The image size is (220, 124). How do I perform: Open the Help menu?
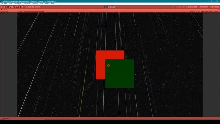tap(53, 4)
